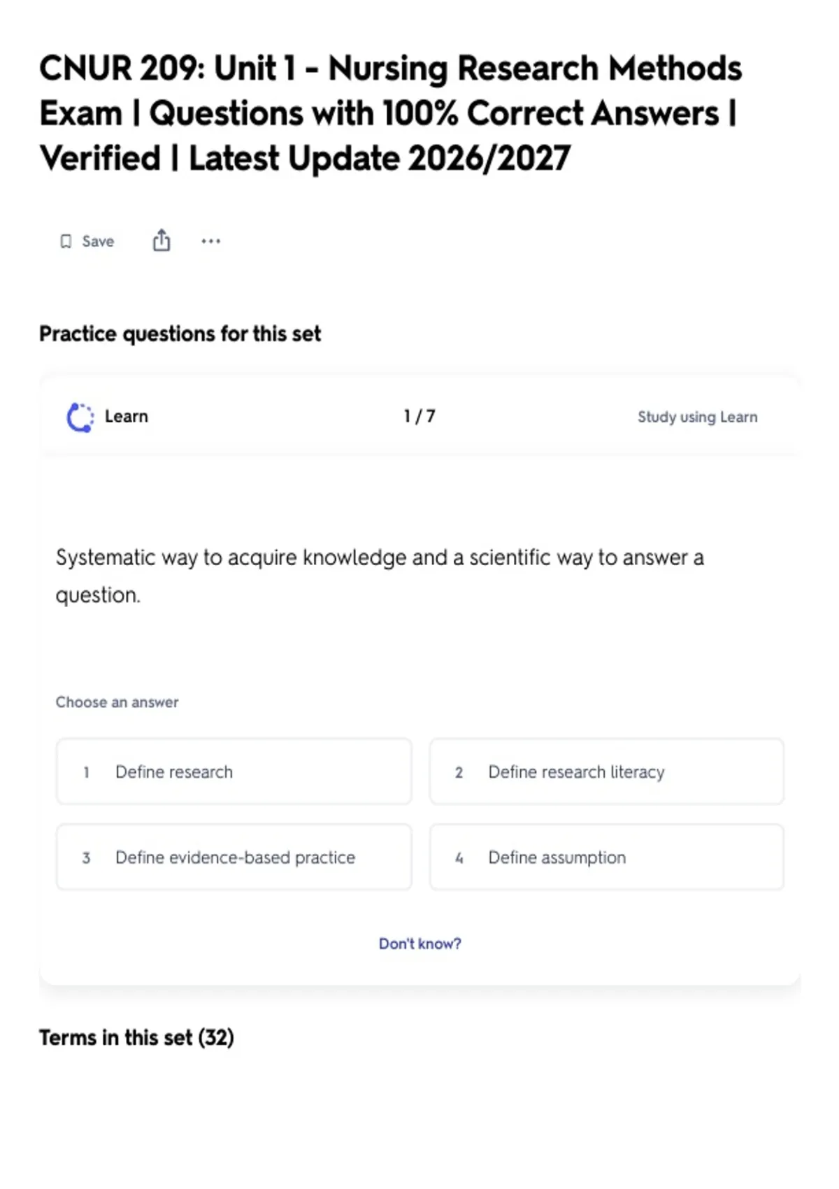Click the number 2 badge on research literacy
Viewport: 839px width, 1189px height.
pos(459,772)
